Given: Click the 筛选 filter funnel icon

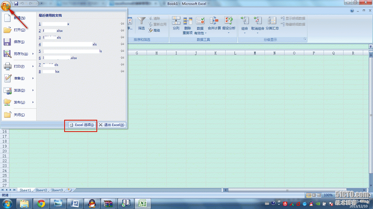Looking at the screenshot, I should click(x=141, y=21).
